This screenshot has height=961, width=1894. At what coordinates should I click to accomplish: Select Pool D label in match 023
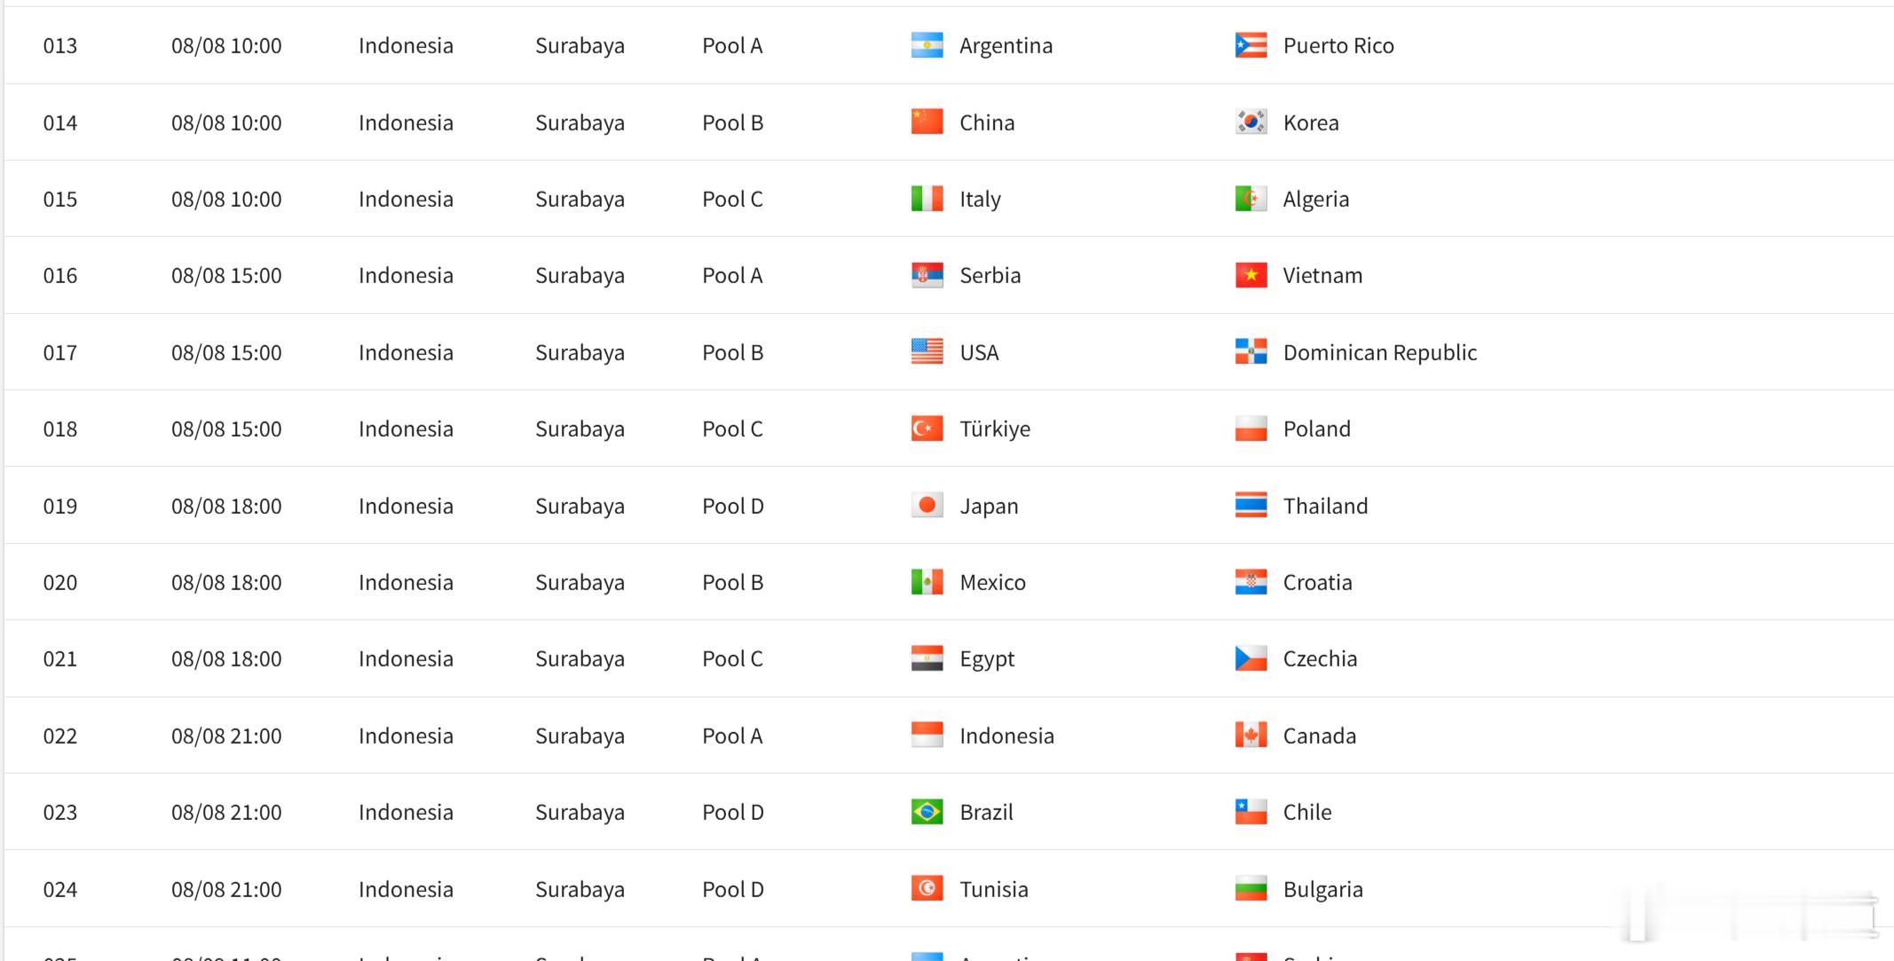tap(732, 812)
